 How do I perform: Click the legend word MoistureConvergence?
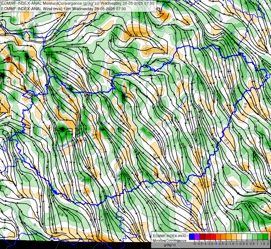point(170,240)
